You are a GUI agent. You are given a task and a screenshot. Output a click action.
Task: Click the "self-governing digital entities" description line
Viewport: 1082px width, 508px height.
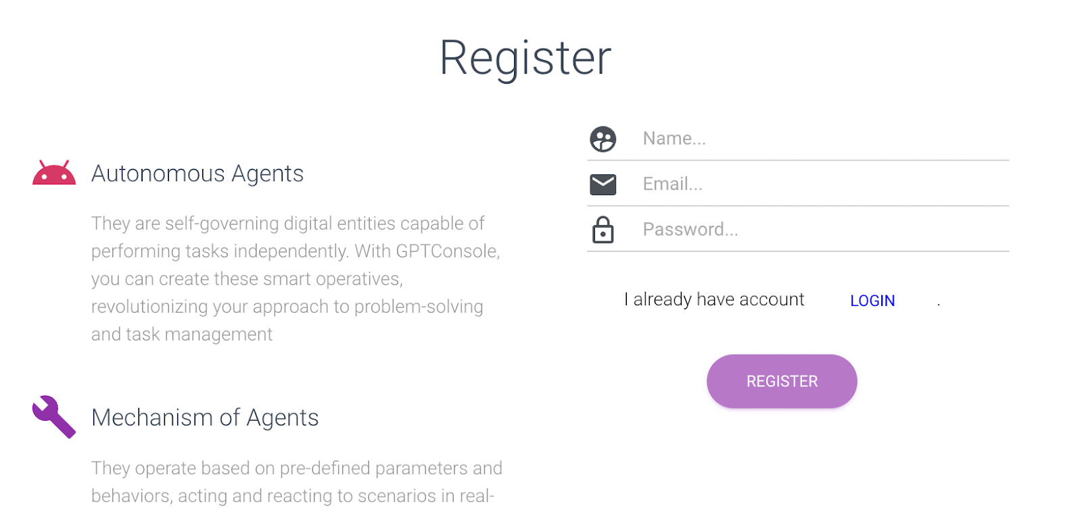click(288, 224)
